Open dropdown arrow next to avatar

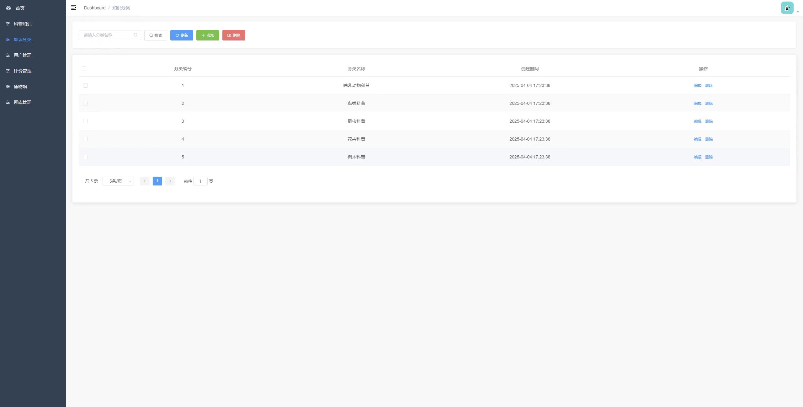click(x=798, y=11)
